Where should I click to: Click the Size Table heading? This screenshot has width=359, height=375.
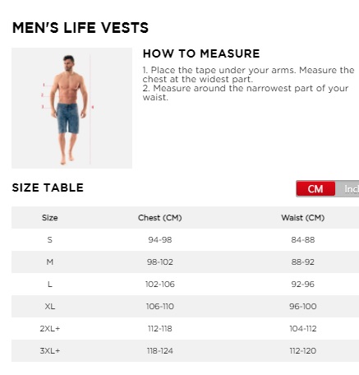[48, 187]
